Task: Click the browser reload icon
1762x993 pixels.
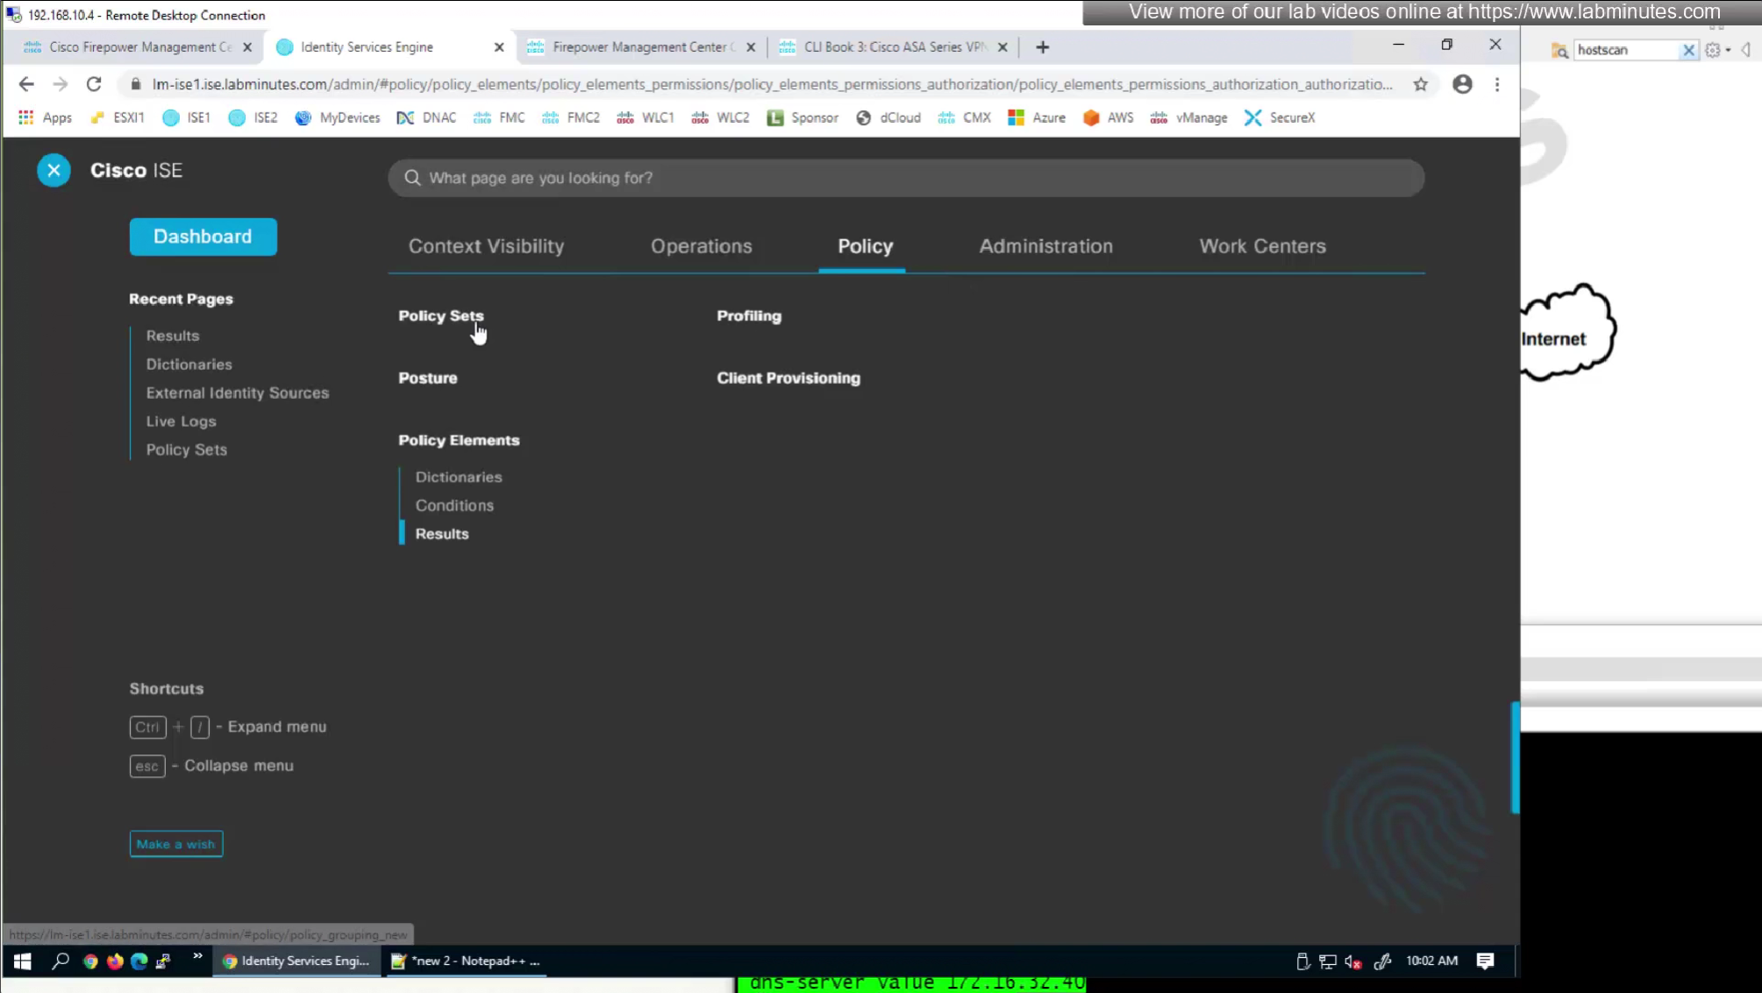Action: pos(94,84)
